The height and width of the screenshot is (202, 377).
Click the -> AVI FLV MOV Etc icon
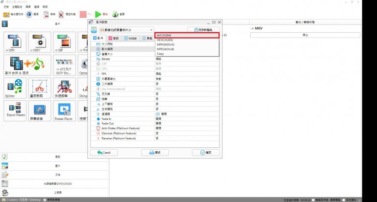click(x=64, y=65)
